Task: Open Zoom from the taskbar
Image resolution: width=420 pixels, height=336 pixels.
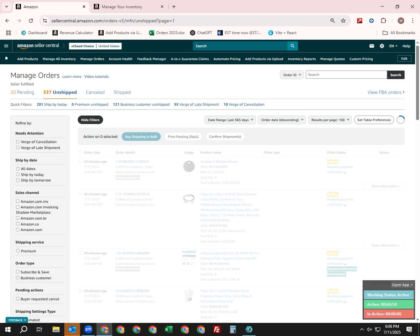Action: (x=88, y=329)
